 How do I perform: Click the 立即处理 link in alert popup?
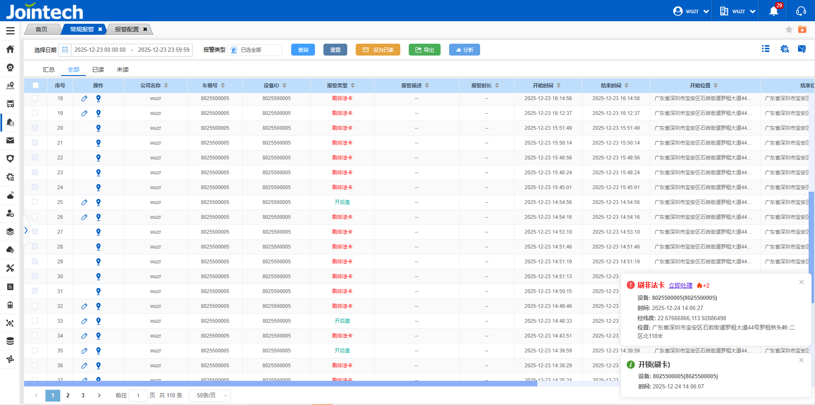pyautogui.click(x=680, y=285)
